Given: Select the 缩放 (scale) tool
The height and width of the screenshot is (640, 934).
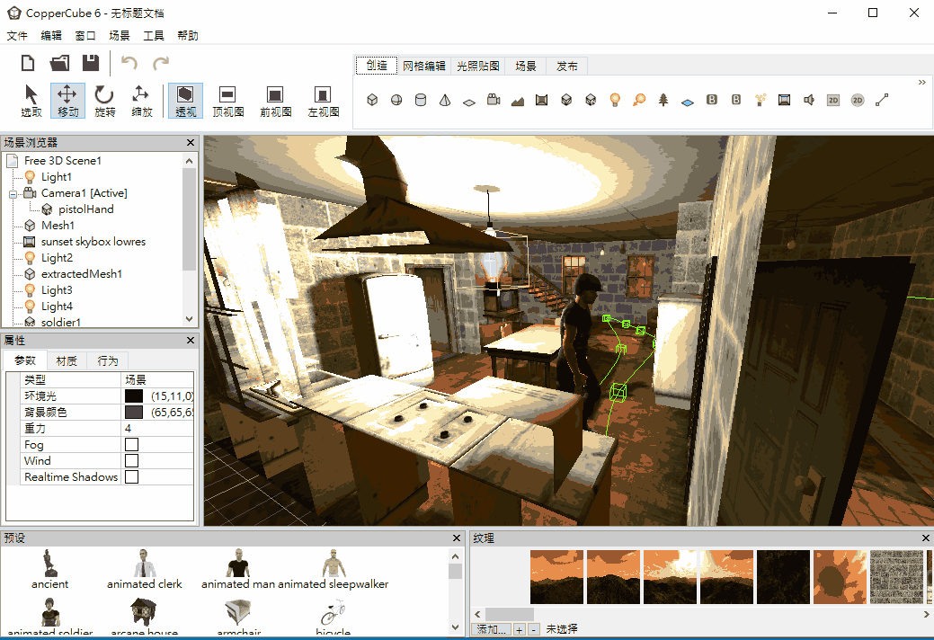Looking at the screenshot, I should tap(141, 100).
